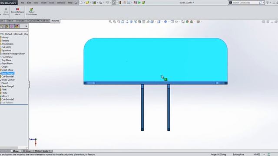This screenshot has width=278, height=156.
Task: Click the Zoom to Fit magnifier icon
Action: [110, 22]
